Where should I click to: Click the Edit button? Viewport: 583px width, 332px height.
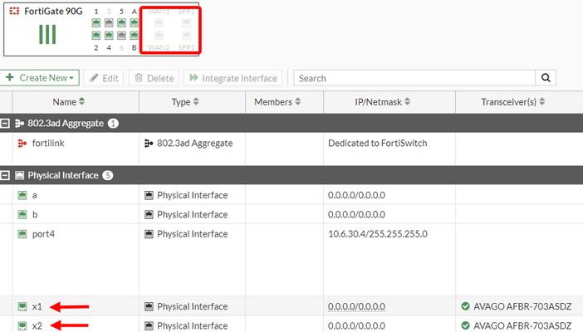coord(104,78)
